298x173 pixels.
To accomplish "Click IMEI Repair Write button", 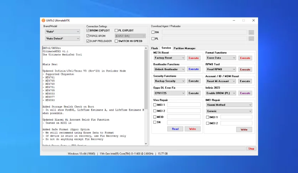I will click(x=244, y=129).
